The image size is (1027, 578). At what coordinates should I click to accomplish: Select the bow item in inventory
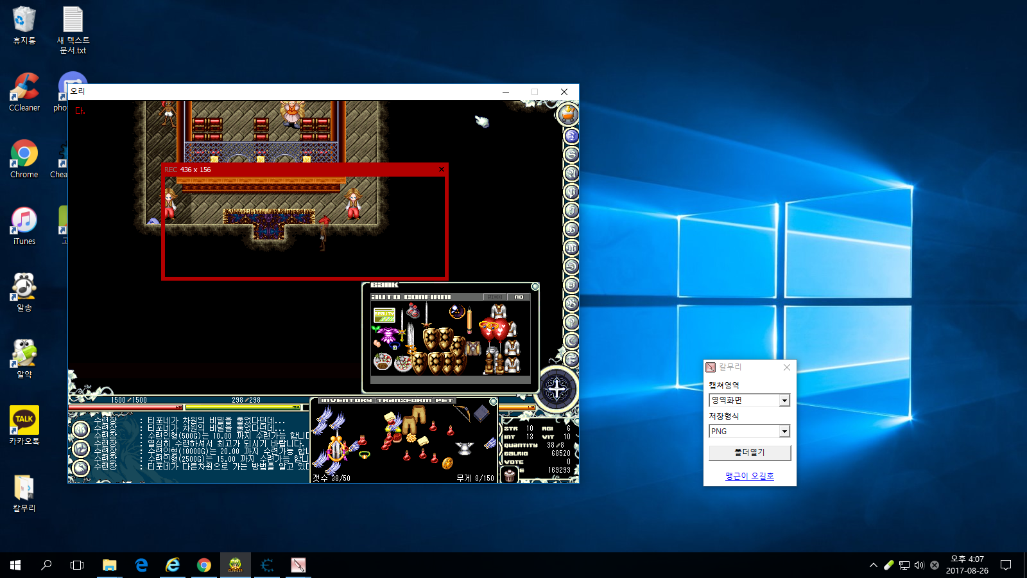463,412
